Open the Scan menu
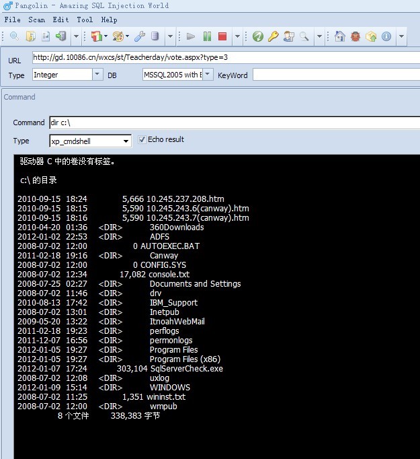Viewport: 420px width, 459px height. tap(36, 20)
